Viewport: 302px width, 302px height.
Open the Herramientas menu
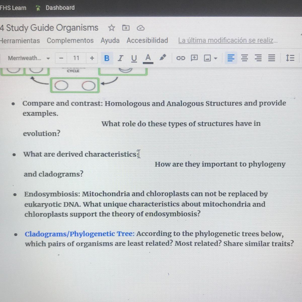tap(20, 41)
